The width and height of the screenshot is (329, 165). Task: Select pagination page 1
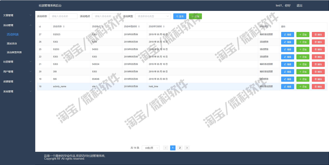point(173,148)
